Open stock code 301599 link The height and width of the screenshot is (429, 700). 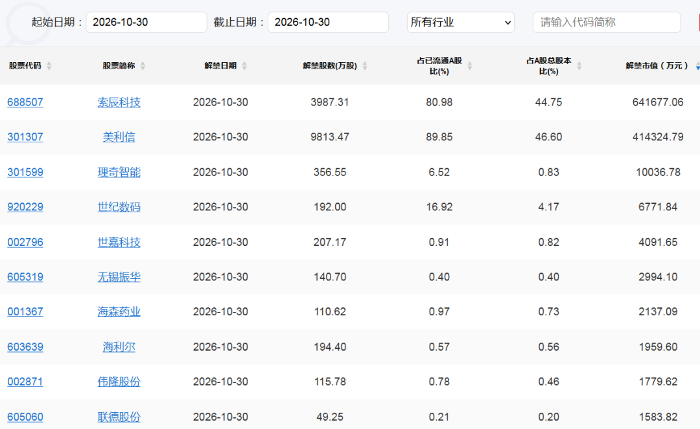point(25,172)
